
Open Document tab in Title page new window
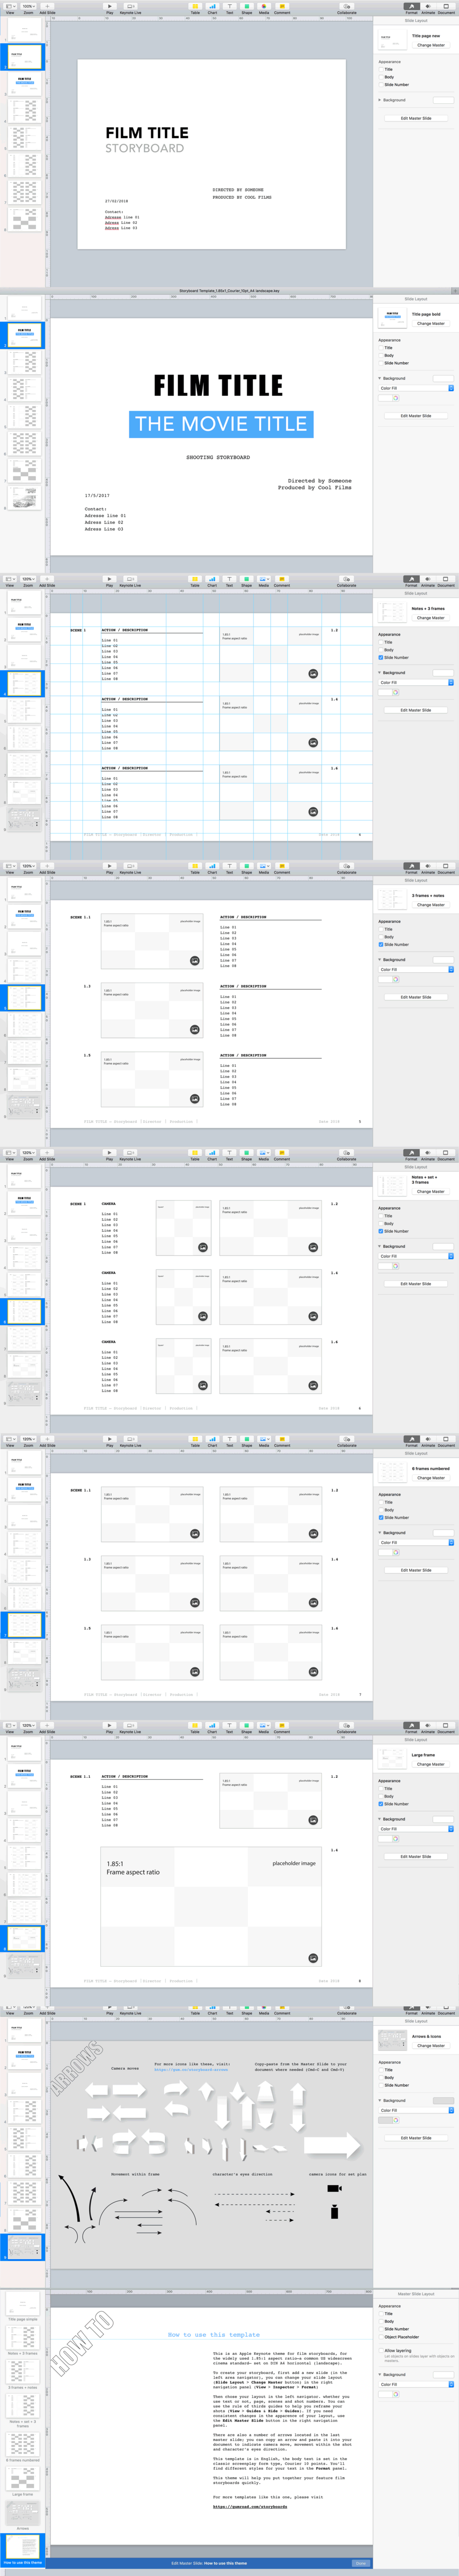click(x=446, y=6)
